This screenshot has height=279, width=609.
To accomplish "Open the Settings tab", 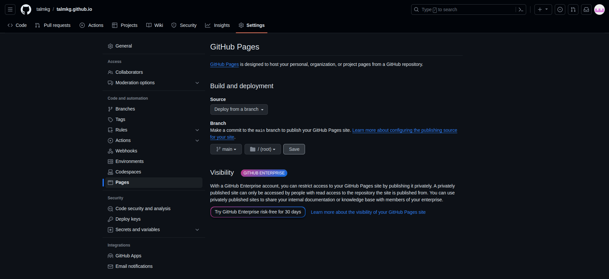I will [x=251, y=25].
